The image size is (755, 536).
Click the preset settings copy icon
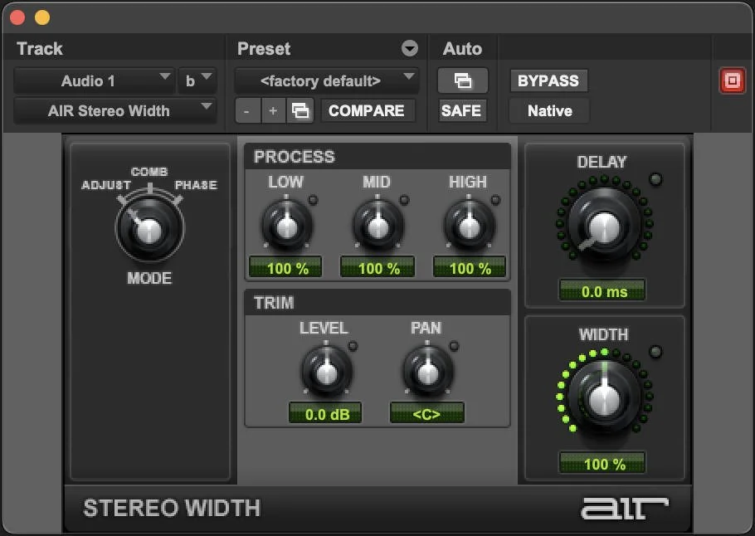[x=300, y=110]
